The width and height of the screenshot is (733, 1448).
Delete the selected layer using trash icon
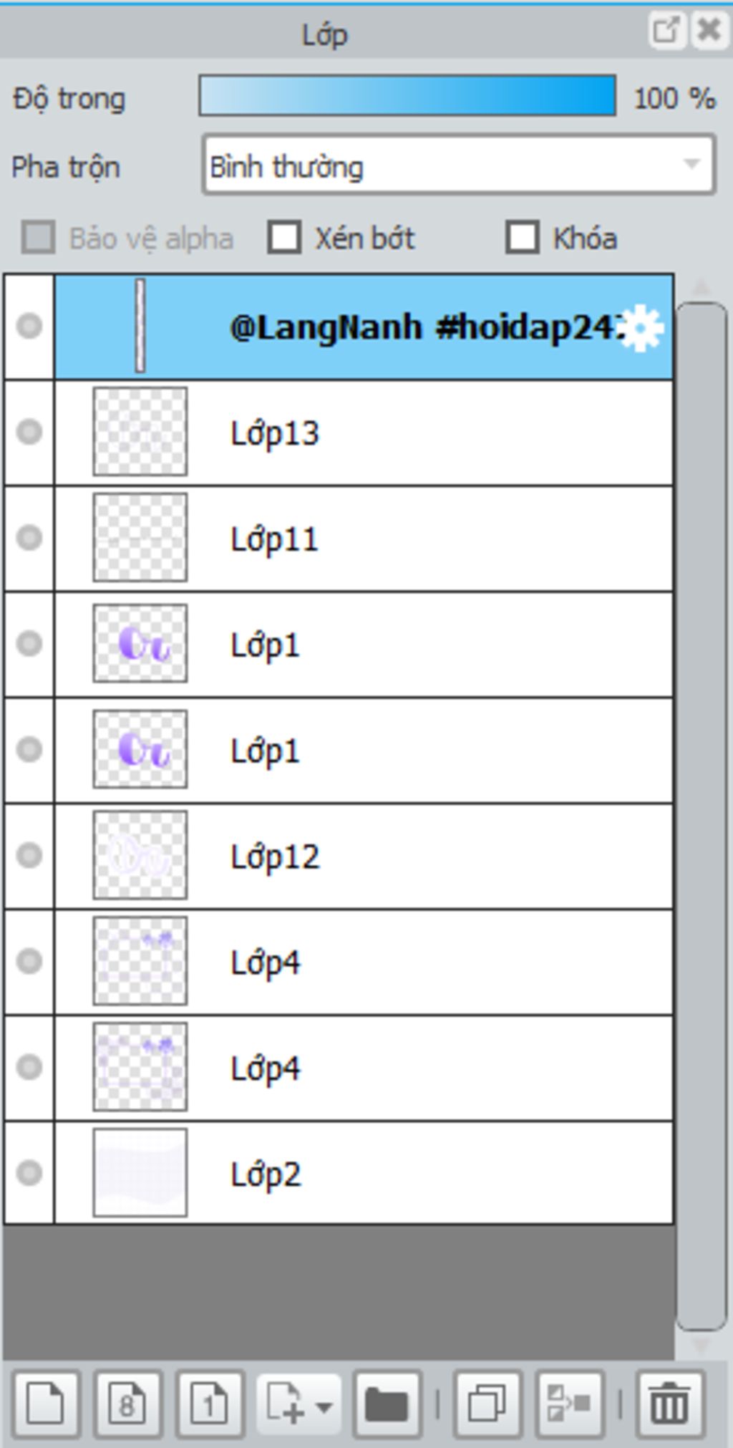[670, 1405]
